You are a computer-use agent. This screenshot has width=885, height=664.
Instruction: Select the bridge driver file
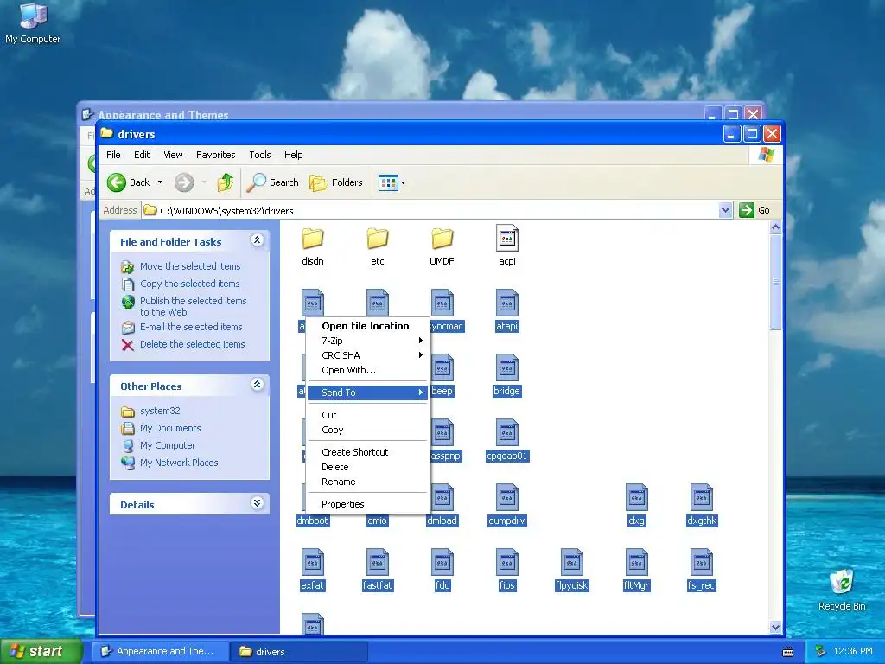pos(506,375)
